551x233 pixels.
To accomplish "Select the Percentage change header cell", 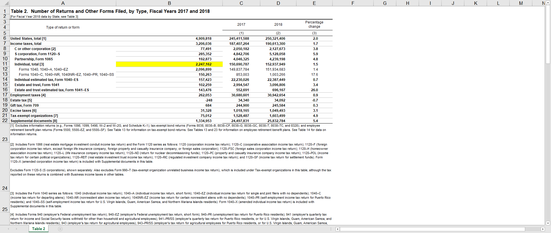I will coord(314,24).
